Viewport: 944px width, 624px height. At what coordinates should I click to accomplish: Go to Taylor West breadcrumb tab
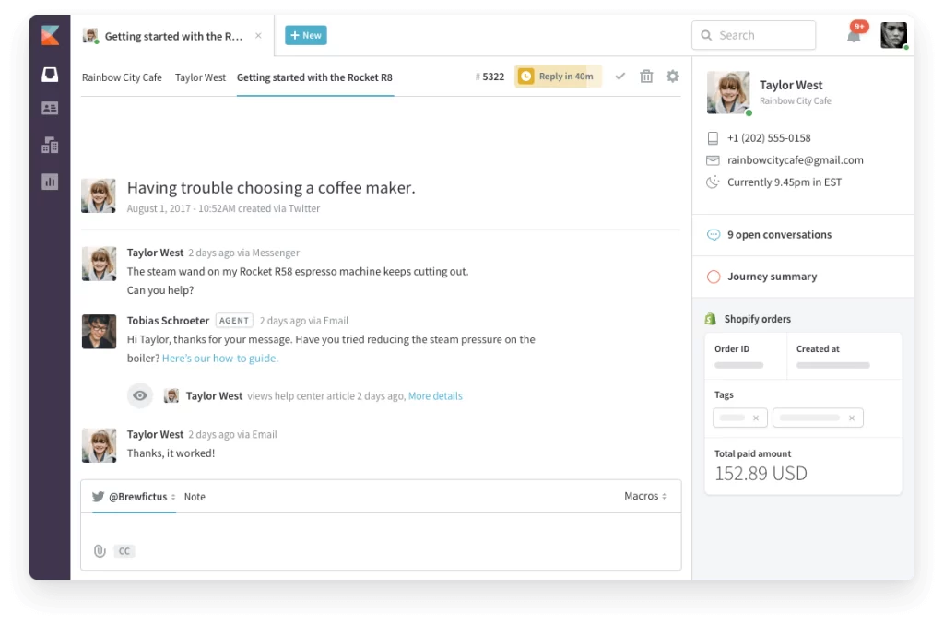click(x=200, y=77)
